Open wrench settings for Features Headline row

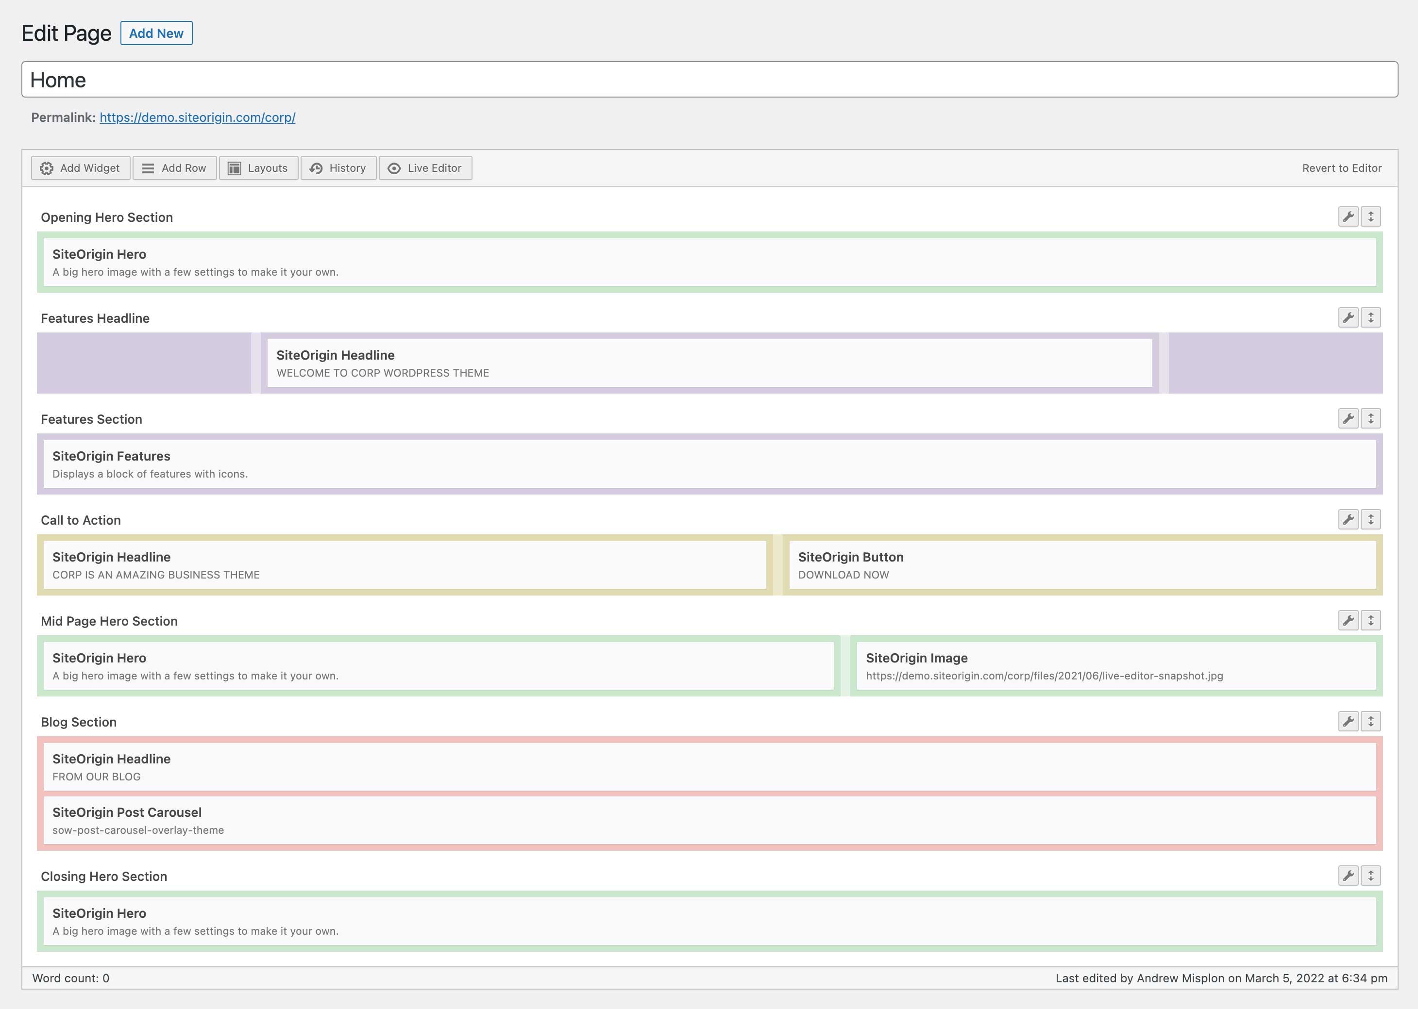tap(1348, 317)
